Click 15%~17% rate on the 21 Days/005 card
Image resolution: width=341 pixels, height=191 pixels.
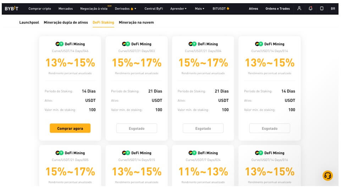coord(70,172)
